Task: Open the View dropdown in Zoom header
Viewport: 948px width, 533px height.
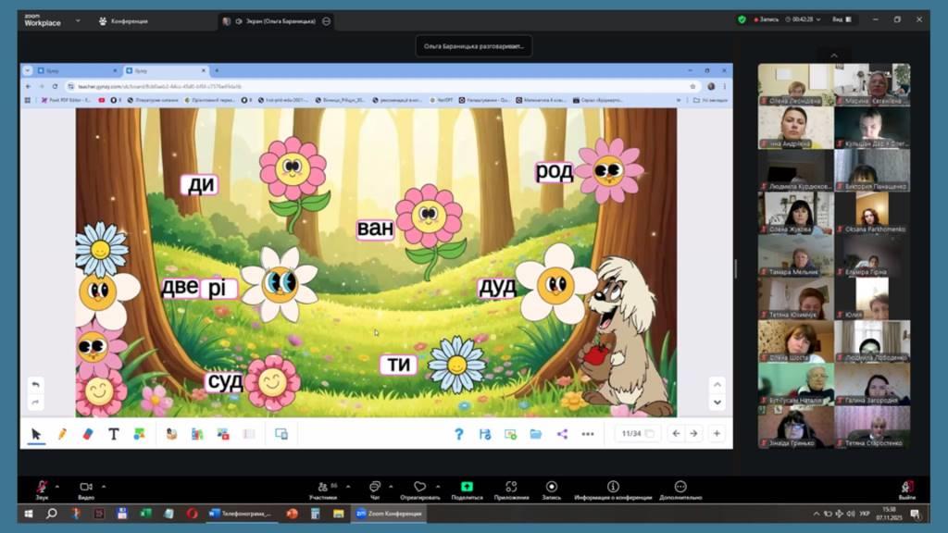Action: click(841, 19)
